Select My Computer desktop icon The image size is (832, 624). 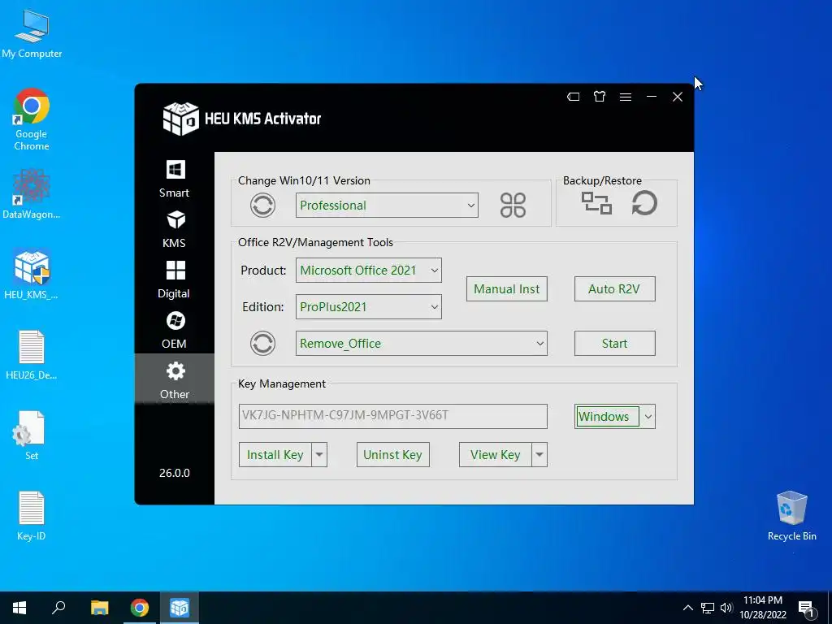click(32, 34)
